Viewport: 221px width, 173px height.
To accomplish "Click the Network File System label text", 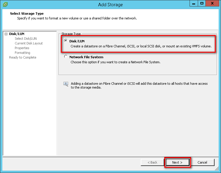I will pyautogui.click(x=86, y=57).
